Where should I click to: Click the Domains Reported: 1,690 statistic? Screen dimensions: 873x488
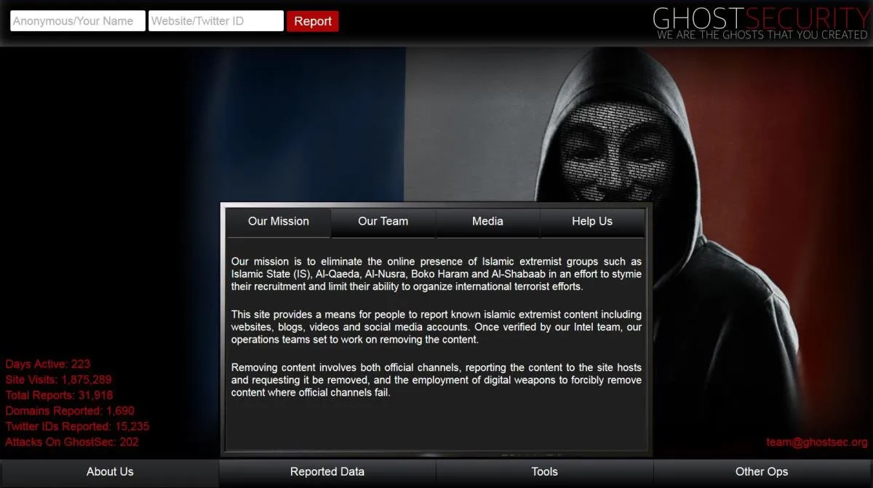[70, 411]
